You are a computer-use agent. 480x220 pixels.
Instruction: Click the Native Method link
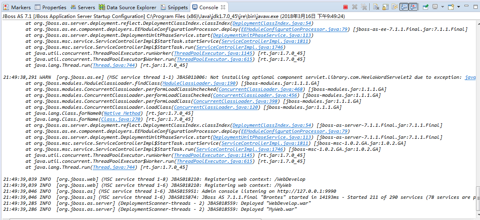[x=122, y=113]
